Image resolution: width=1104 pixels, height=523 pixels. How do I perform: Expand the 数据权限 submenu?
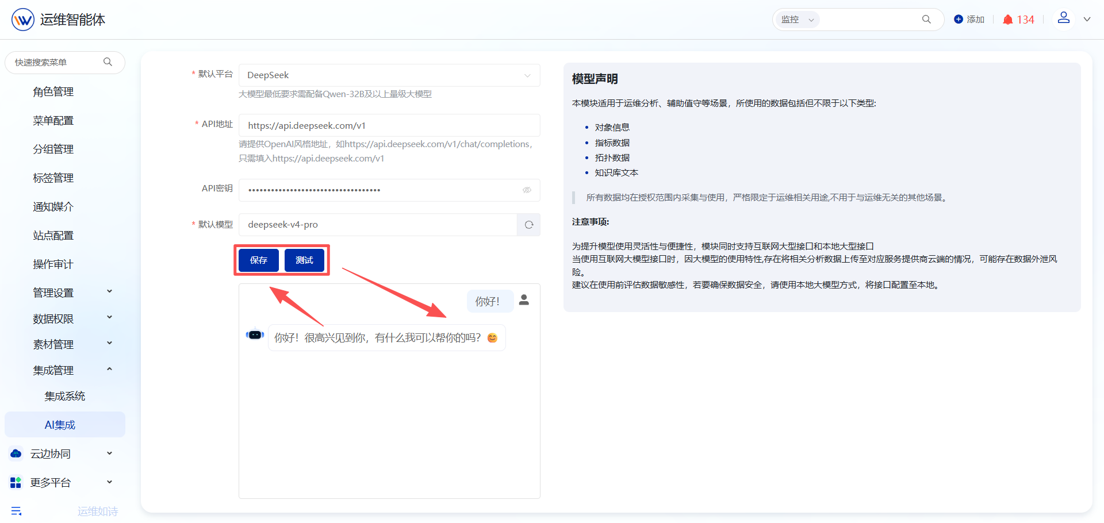tap(109, 317)
